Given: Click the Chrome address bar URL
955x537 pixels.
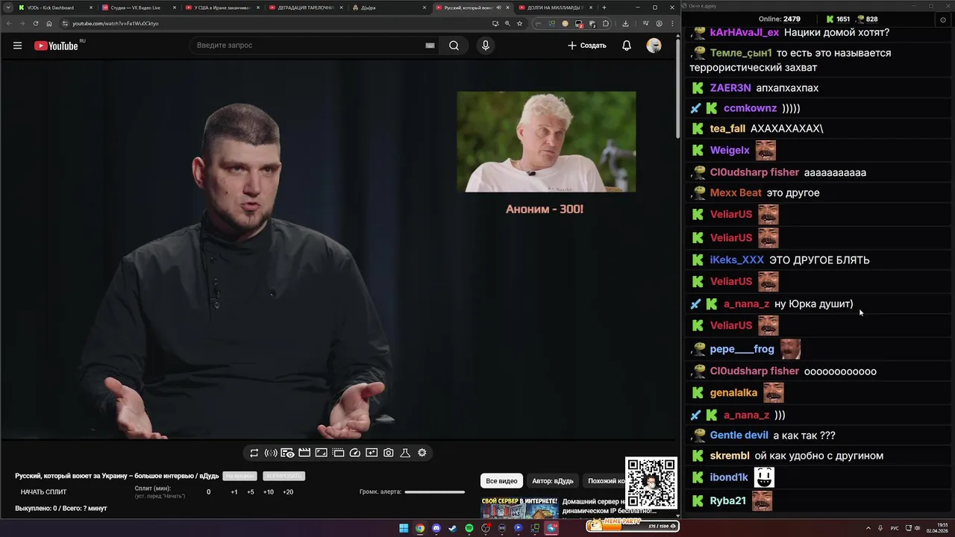Looking at the screenshot, I should click(x=115, y=23).
